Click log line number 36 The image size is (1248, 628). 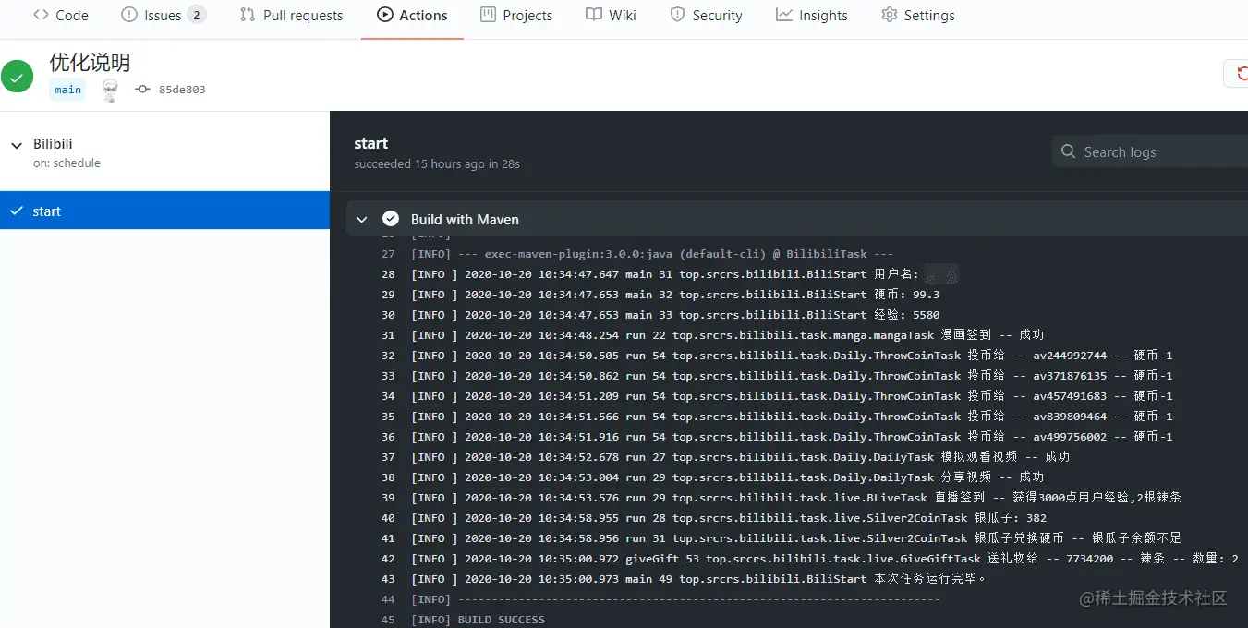click(388, 437)
